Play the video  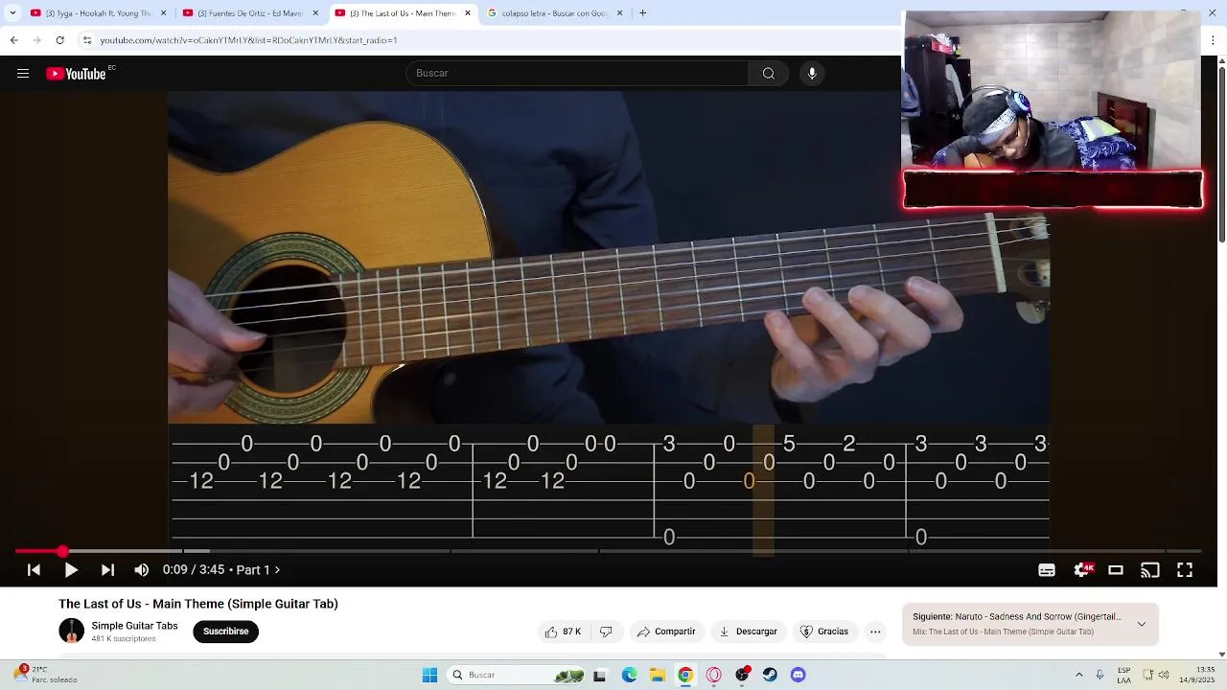coord(71,570)
